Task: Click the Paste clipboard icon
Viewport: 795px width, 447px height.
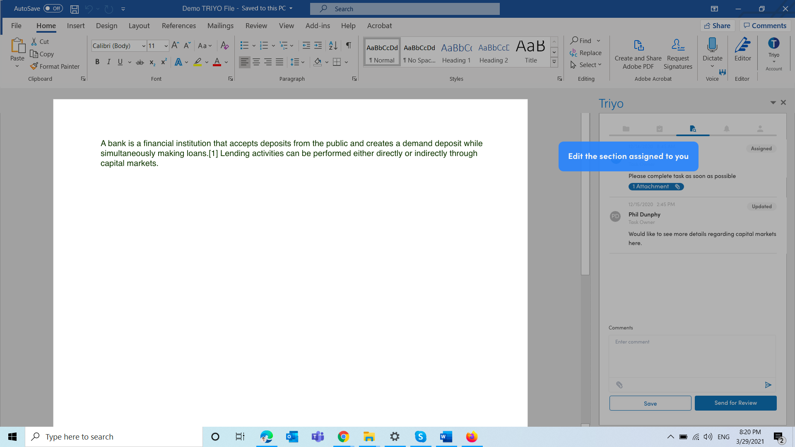Action: (x=17, y=46)
